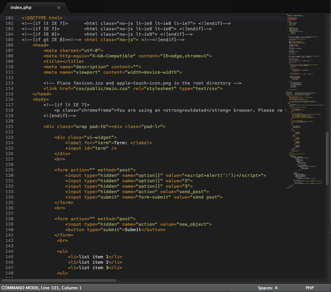
Task: Click the css/public/main.css link line
Action: coord(133,89)
